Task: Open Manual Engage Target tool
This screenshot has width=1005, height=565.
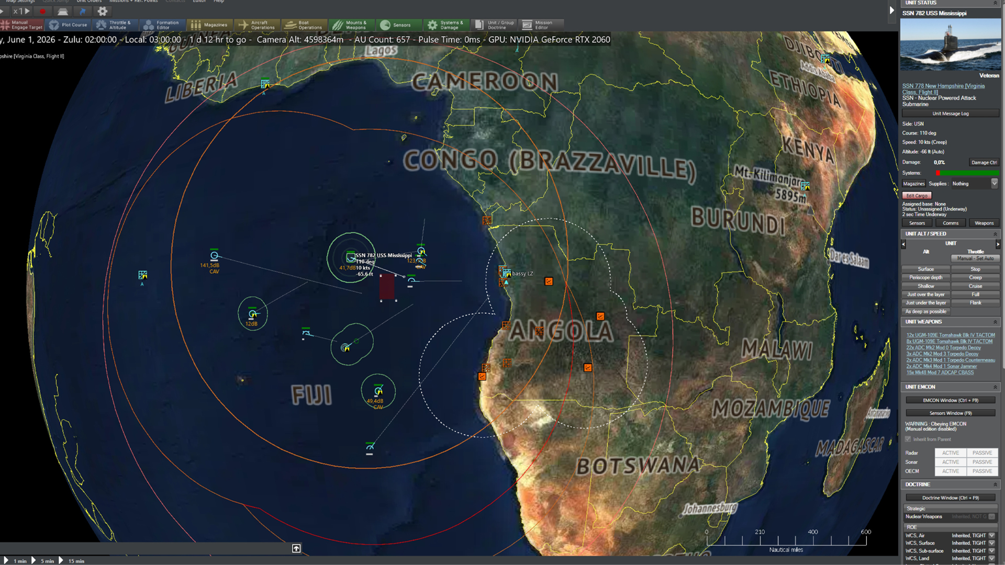Action: [x=22, y=25]
